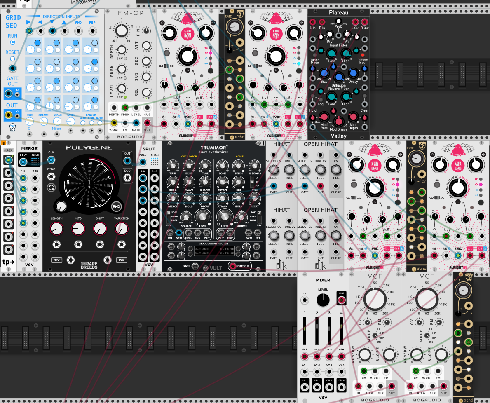Click the channel 3 fader on Mixer

pos(329,331)
